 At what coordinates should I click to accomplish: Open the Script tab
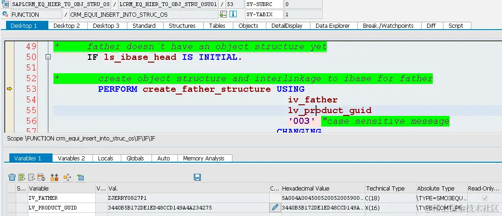[x=456, y=26]
